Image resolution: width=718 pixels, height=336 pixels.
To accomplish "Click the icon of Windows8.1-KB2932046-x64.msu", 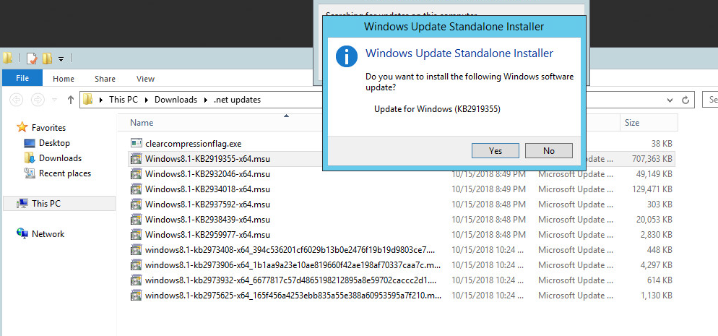I will pos(136,174).
